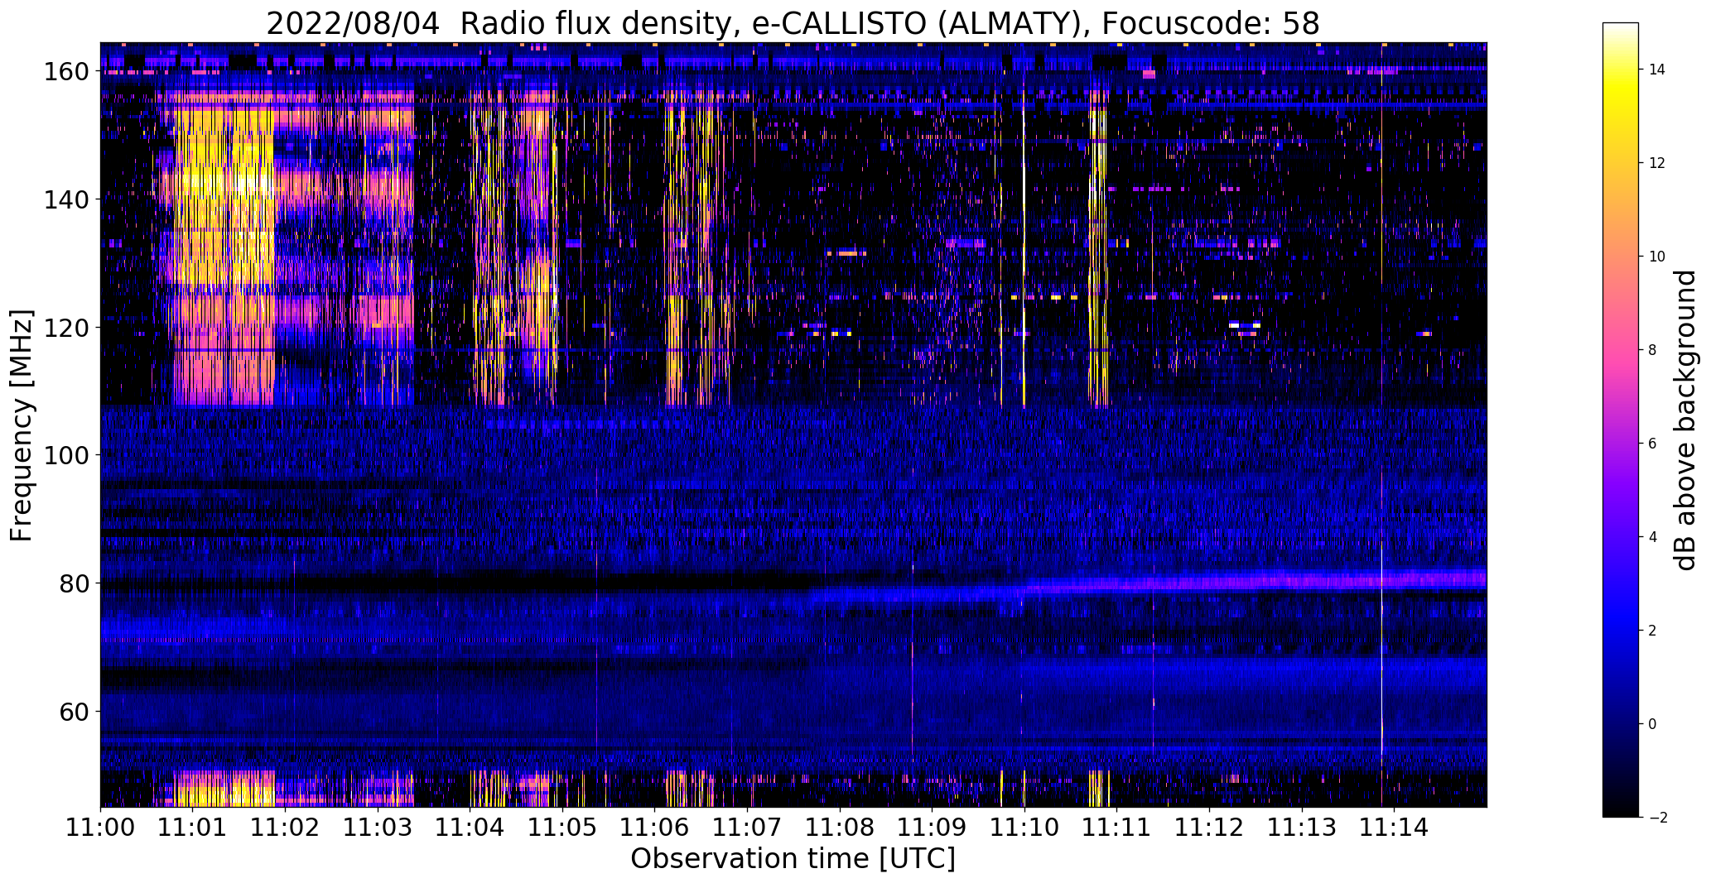
Task: Click the 12 colorbar tick label
Action: pos(1657,163)
